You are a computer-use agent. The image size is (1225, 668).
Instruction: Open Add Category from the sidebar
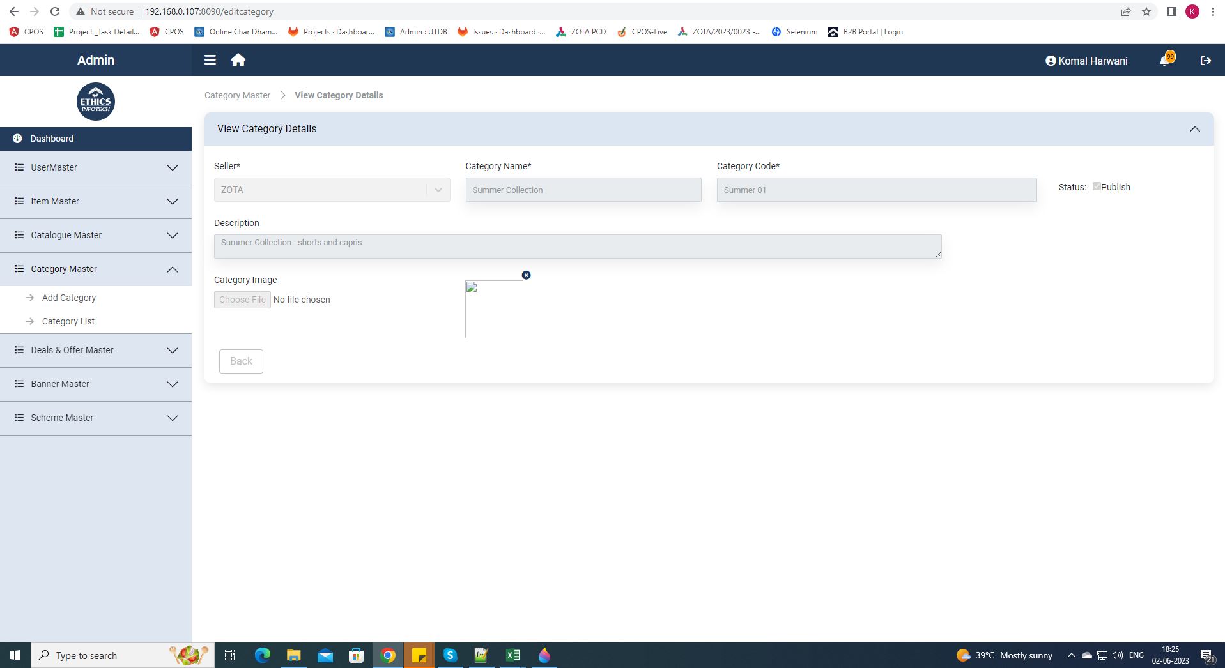click(69, 298)
